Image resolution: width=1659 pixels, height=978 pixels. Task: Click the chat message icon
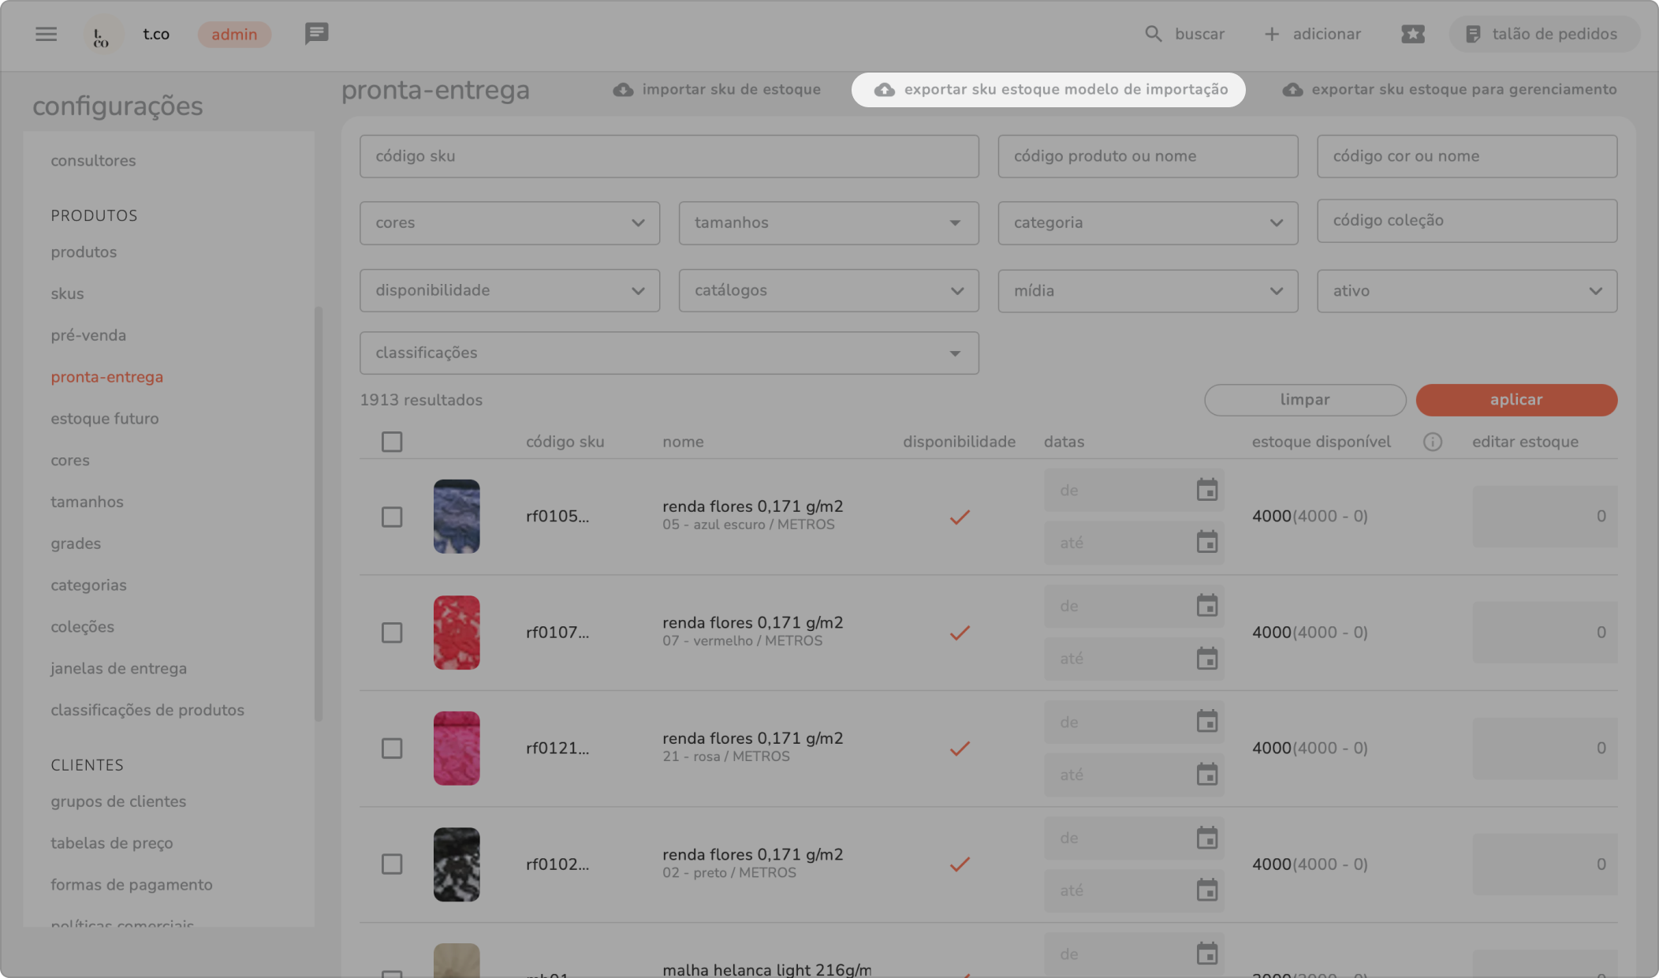coord(316,34)
